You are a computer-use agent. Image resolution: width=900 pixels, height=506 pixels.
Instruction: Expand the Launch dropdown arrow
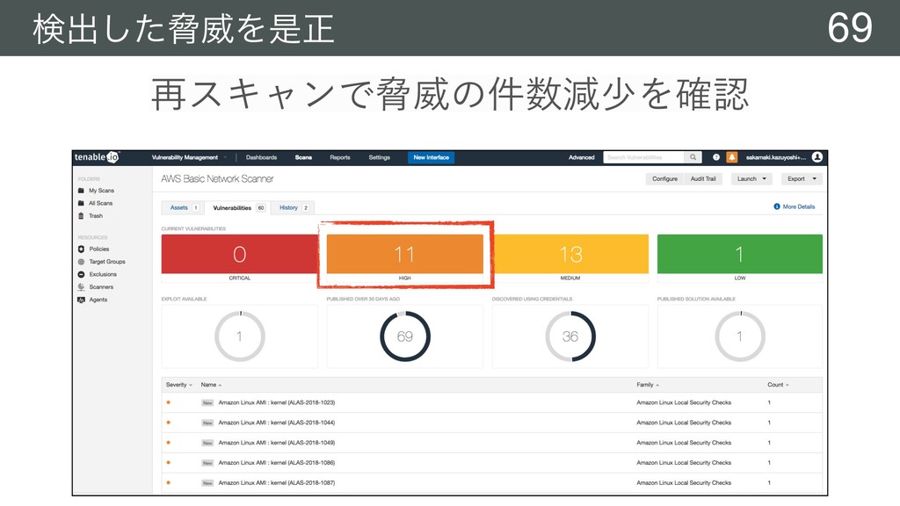click(x=764, y=179)
